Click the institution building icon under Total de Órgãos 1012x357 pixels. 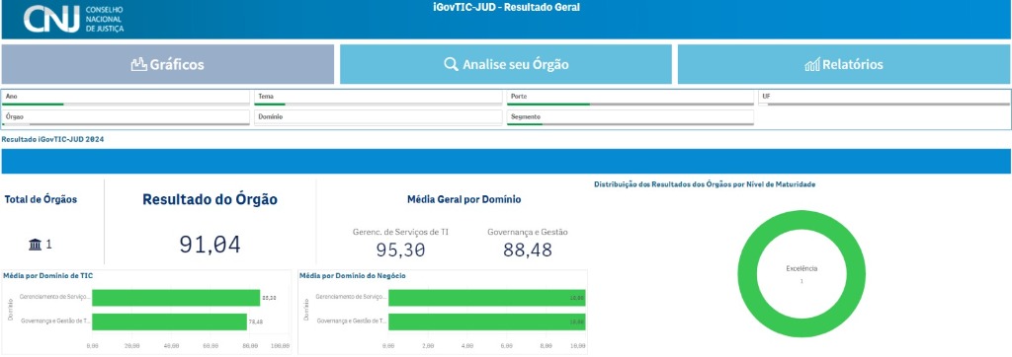coord(35,245)
